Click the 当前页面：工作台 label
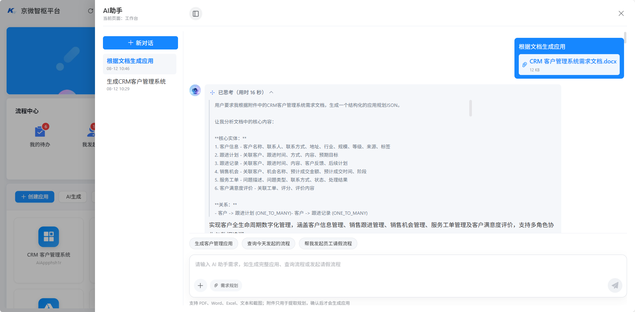This screenshot has width=635, height=312. pyautogui.click(x=121, y=19)
